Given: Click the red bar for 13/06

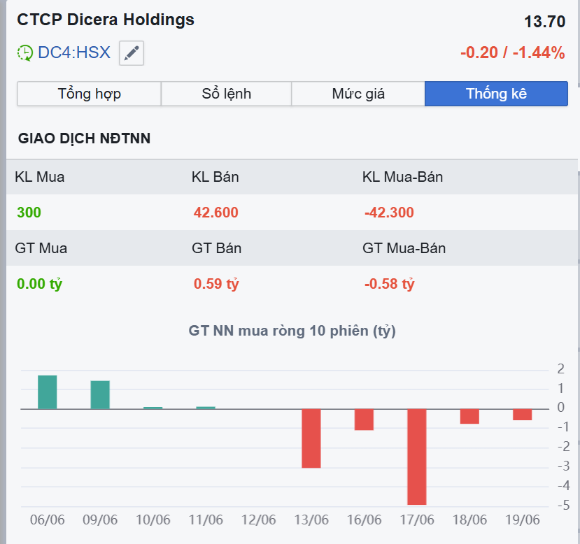Looking at the screenshot, I should click(311, 438).
